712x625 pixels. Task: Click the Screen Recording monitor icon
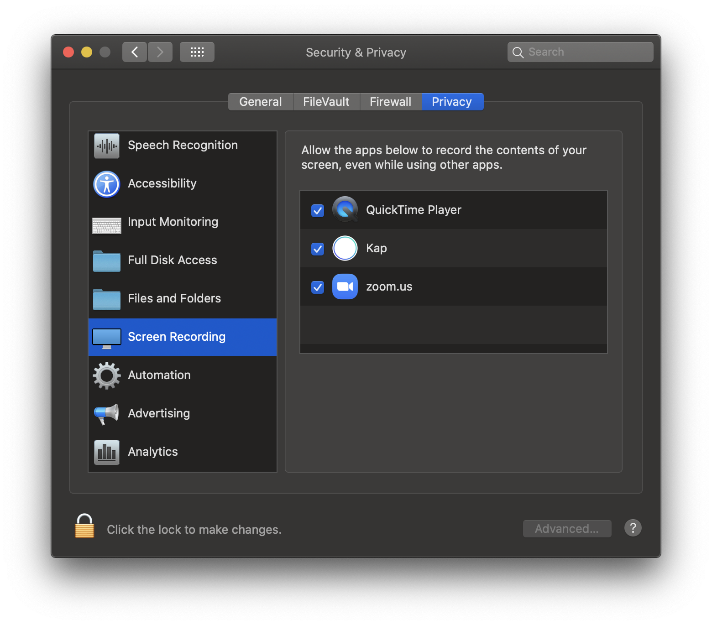(107, 339)
